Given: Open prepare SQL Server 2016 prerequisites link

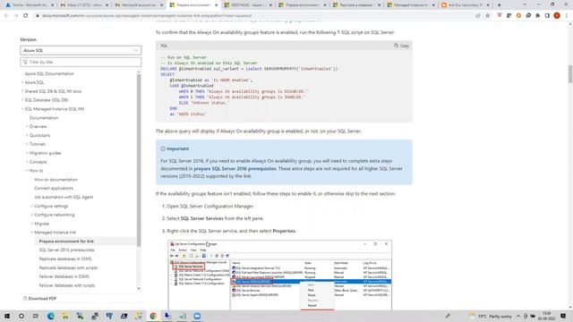Looking at the screenshot, I should tap(235, 169).
